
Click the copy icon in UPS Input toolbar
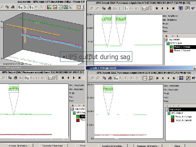(x=7, y=7)
